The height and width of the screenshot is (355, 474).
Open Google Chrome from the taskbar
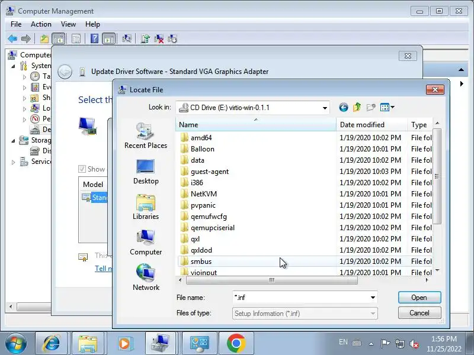(236, 343)
